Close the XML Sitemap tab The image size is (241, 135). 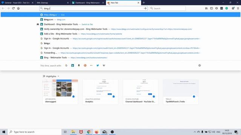click(68, 3)
